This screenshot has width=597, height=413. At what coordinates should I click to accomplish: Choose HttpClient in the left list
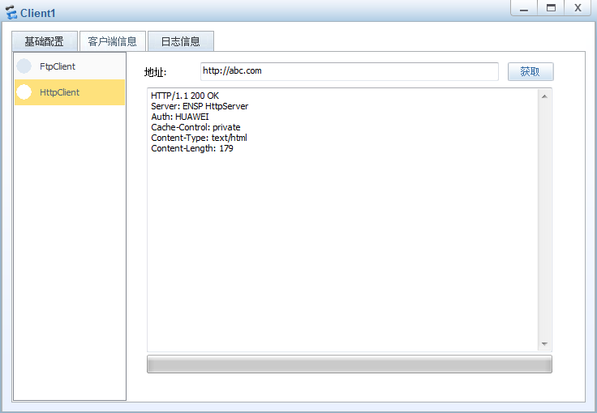(x=70, y=92)
